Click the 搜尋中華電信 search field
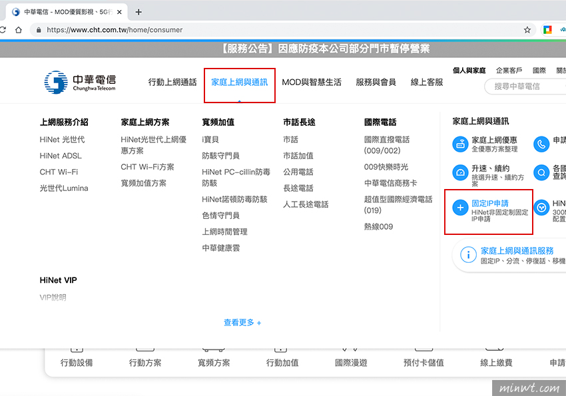 click(525, 87)
